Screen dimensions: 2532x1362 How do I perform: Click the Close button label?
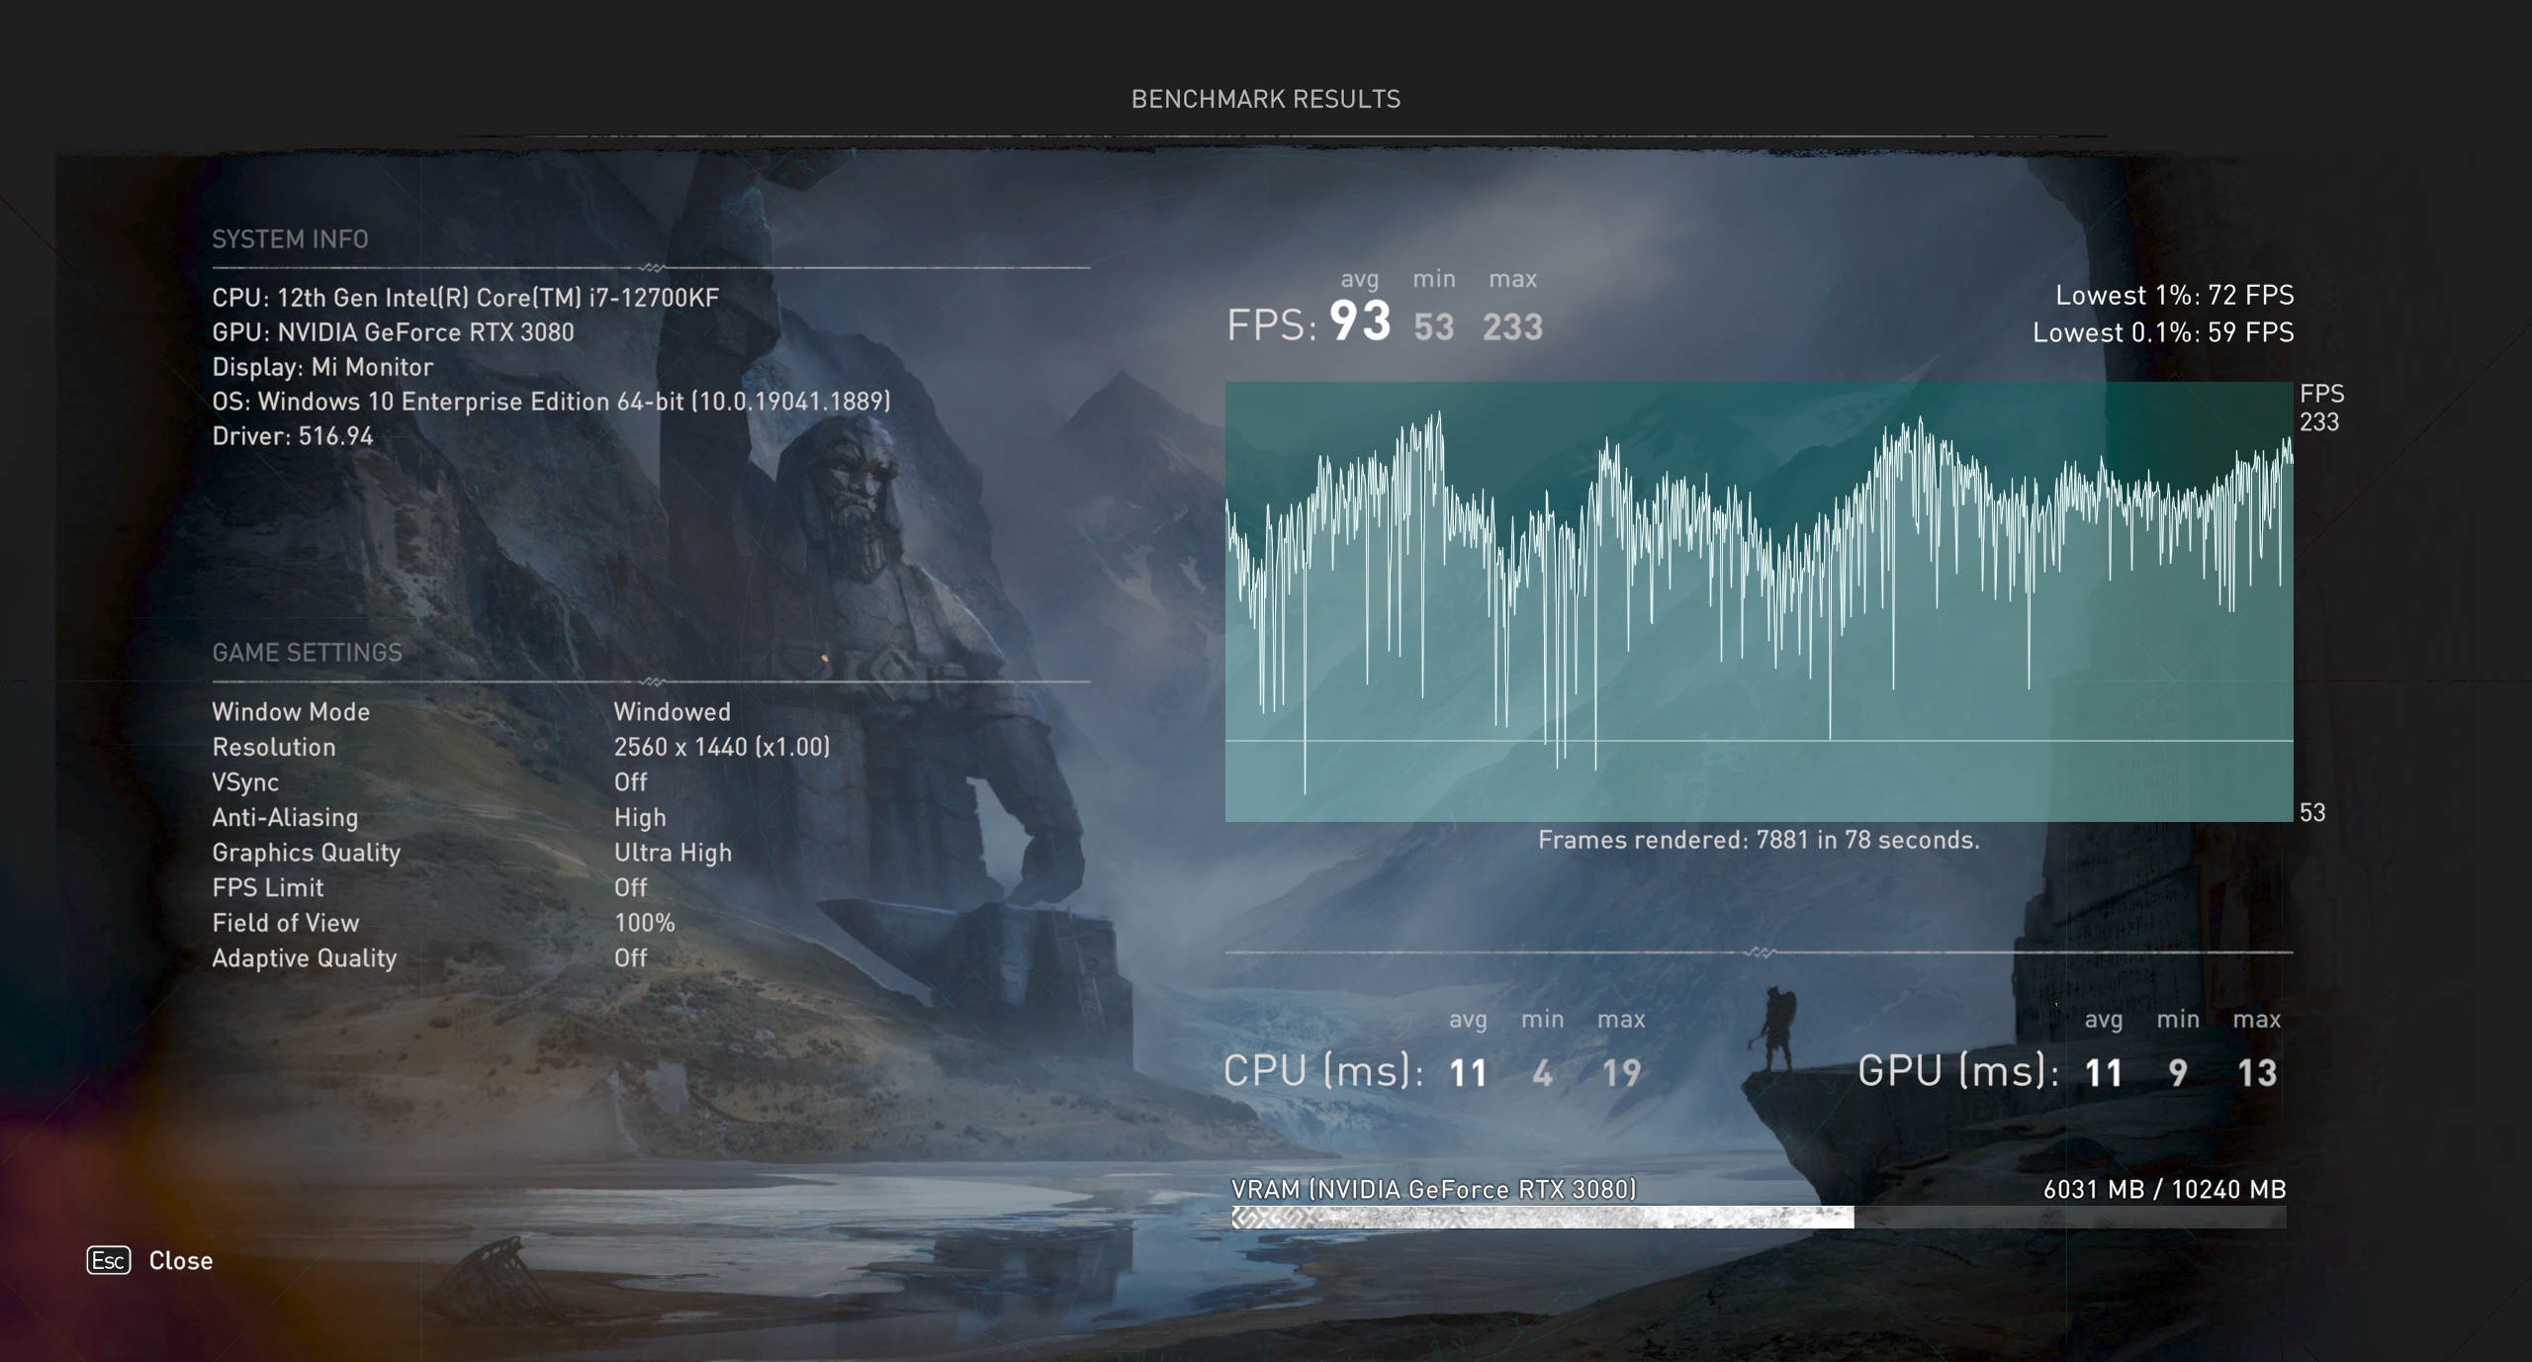point(181,1260)
